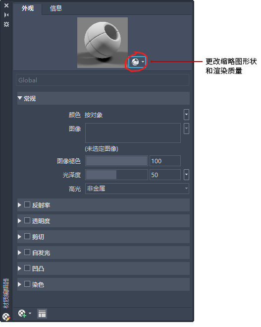
Task: Show the materials browser panel icon
Action: tap(42, 314)
